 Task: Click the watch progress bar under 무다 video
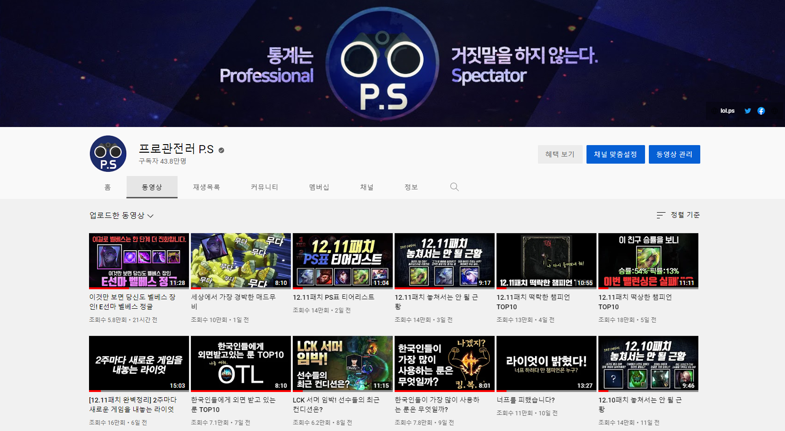click(241, 288)
